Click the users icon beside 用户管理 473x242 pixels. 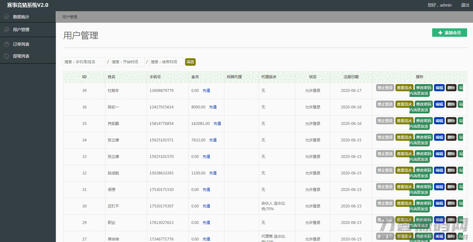pos(7,30)
